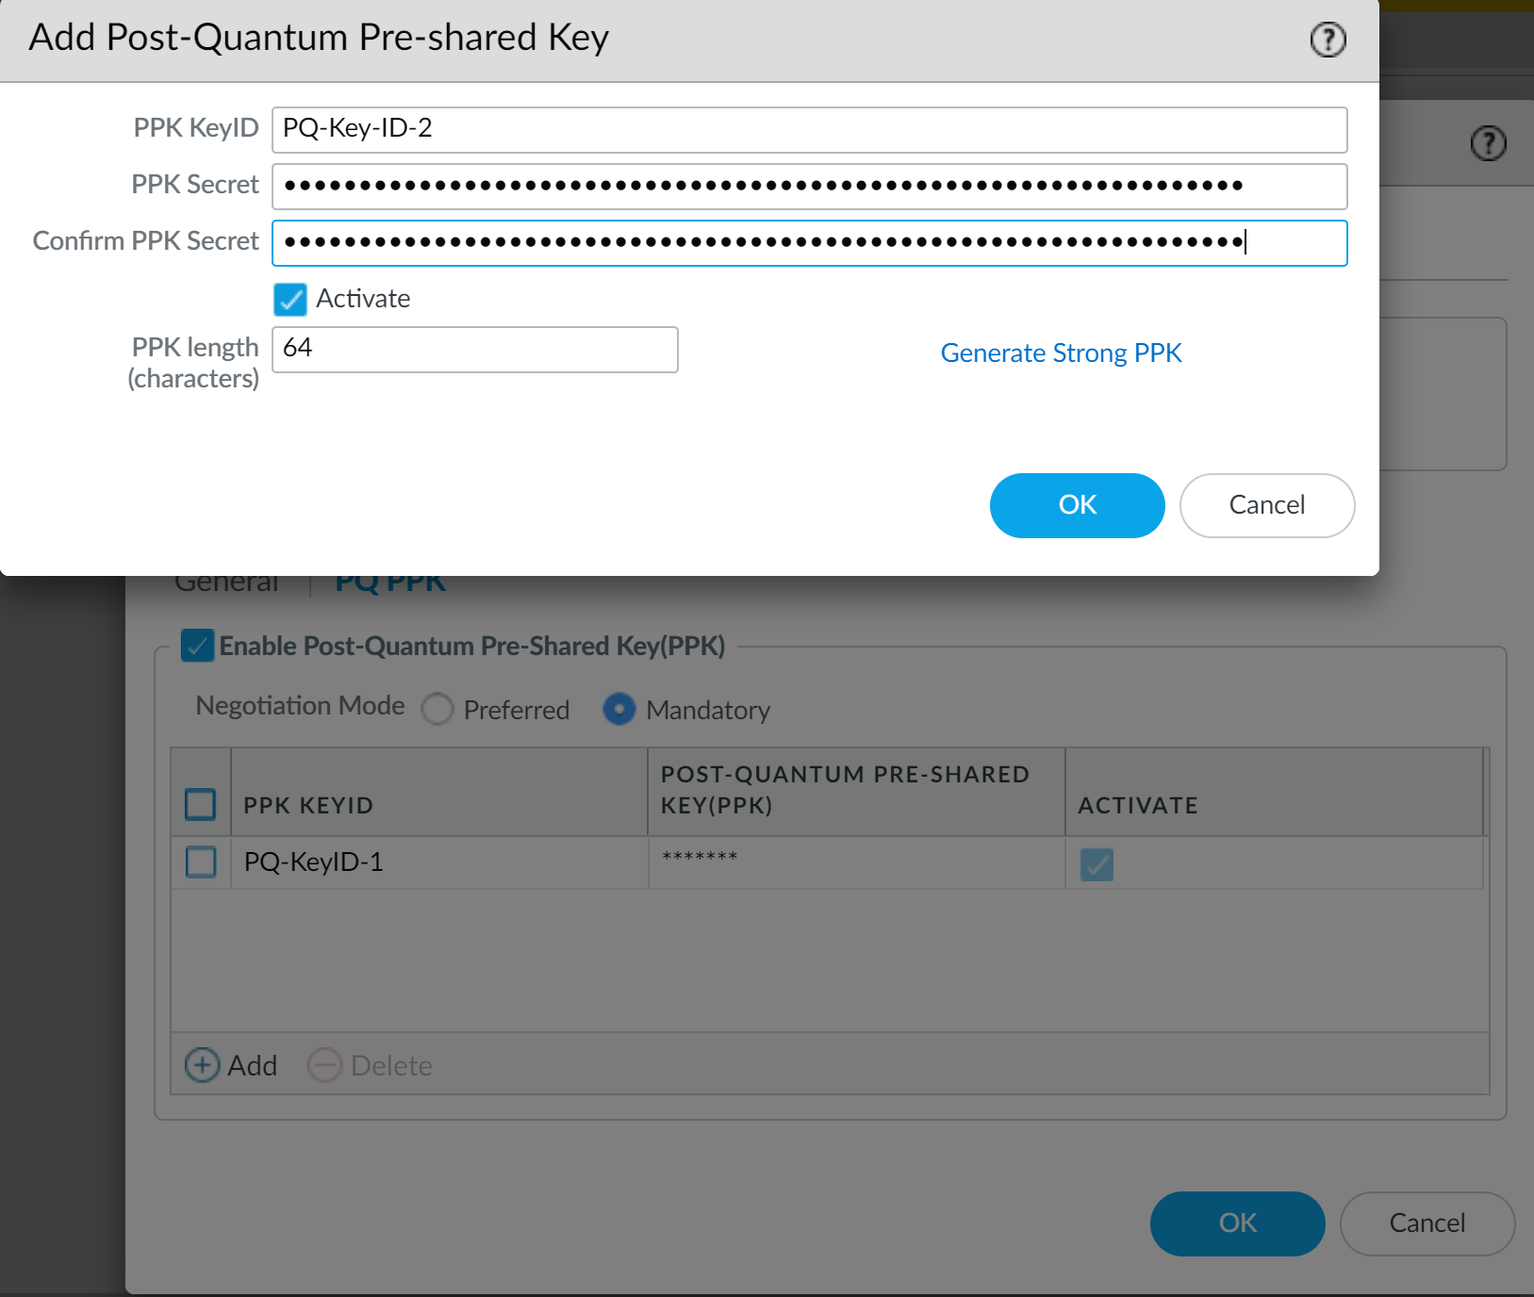This screenshot has height=1297, width=1534.
Task: Uncheck the Activate checkbox
Action: (x=290, y=300)
